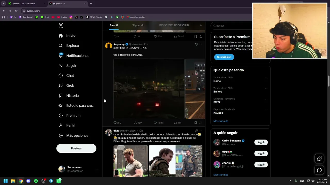Open Estudio para creadores in the sidebar
This screenshot has width=330, height=185.
[76, 106]
